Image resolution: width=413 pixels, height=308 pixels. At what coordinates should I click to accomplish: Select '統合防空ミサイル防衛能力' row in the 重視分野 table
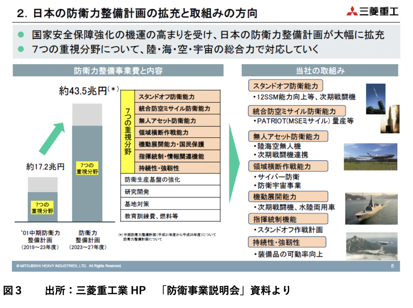pos(177,108)
